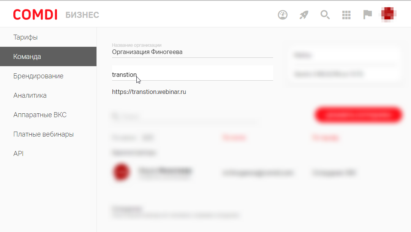Click the COMDI logo
The height and width of the screenshot is (232, 411).
pyautogui.click(x=35, y=15)
